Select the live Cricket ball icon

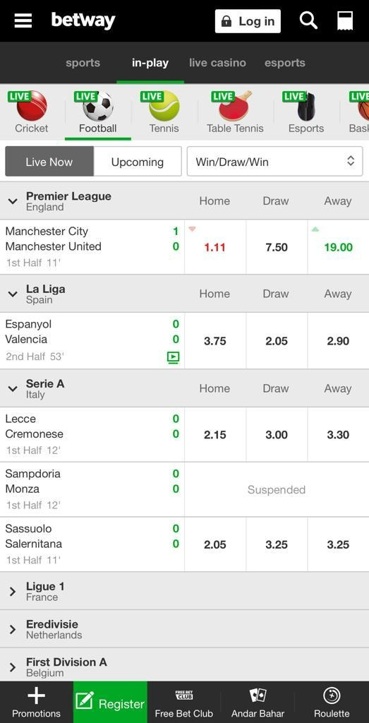coord(32,106)
